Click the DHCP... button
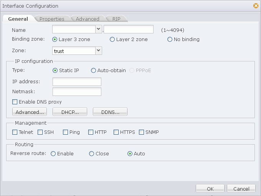This screenshot has width=261, height=196. pyautogui.click(x=70, y=112)
